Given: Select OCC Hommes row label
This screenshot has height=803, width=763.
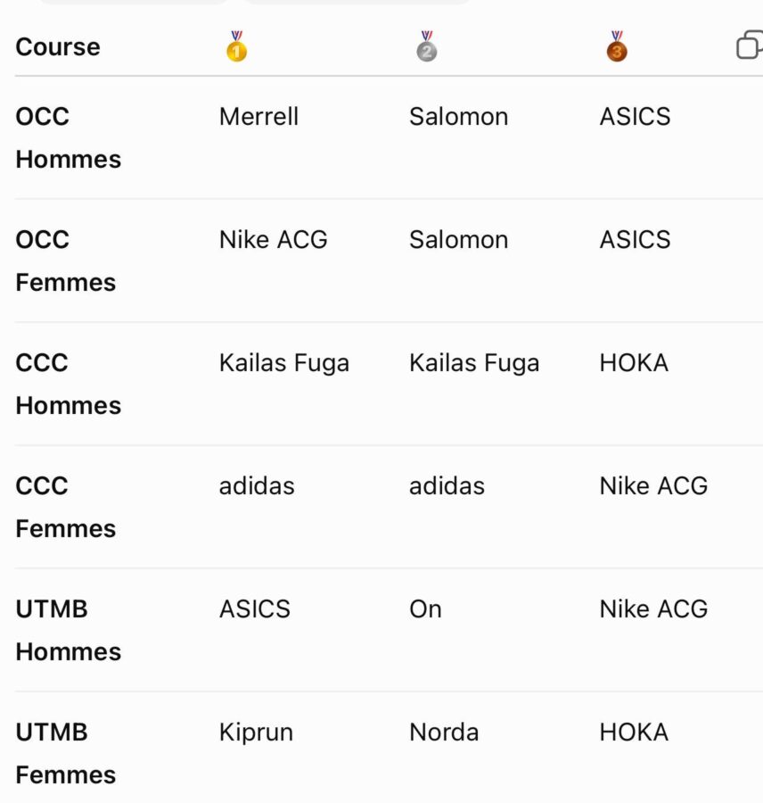Looking at the screenshot, I should click(x=68, y=137).
